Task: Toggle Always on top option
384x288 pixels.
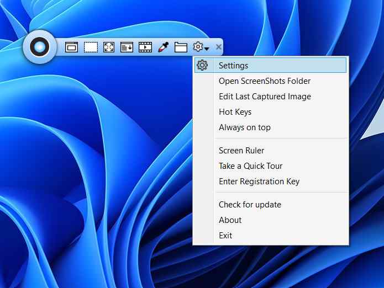Action: (x=270, y=127)
